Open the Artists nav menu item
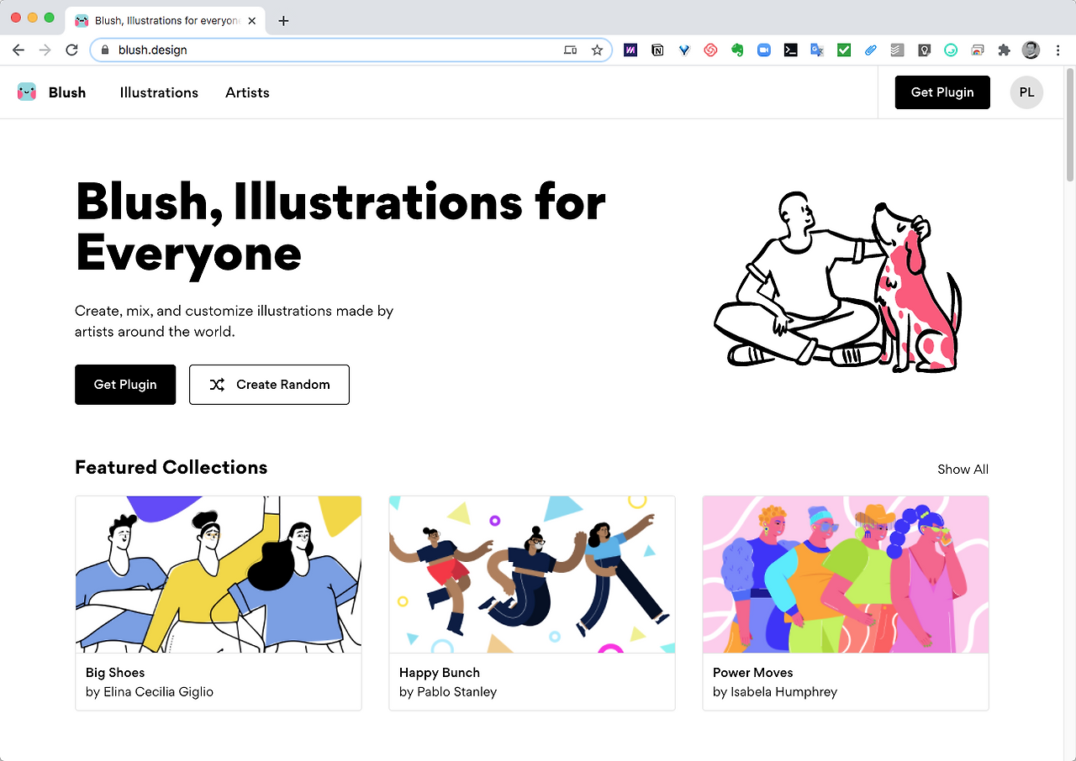1076x761 pixels. tap(247, 92)
